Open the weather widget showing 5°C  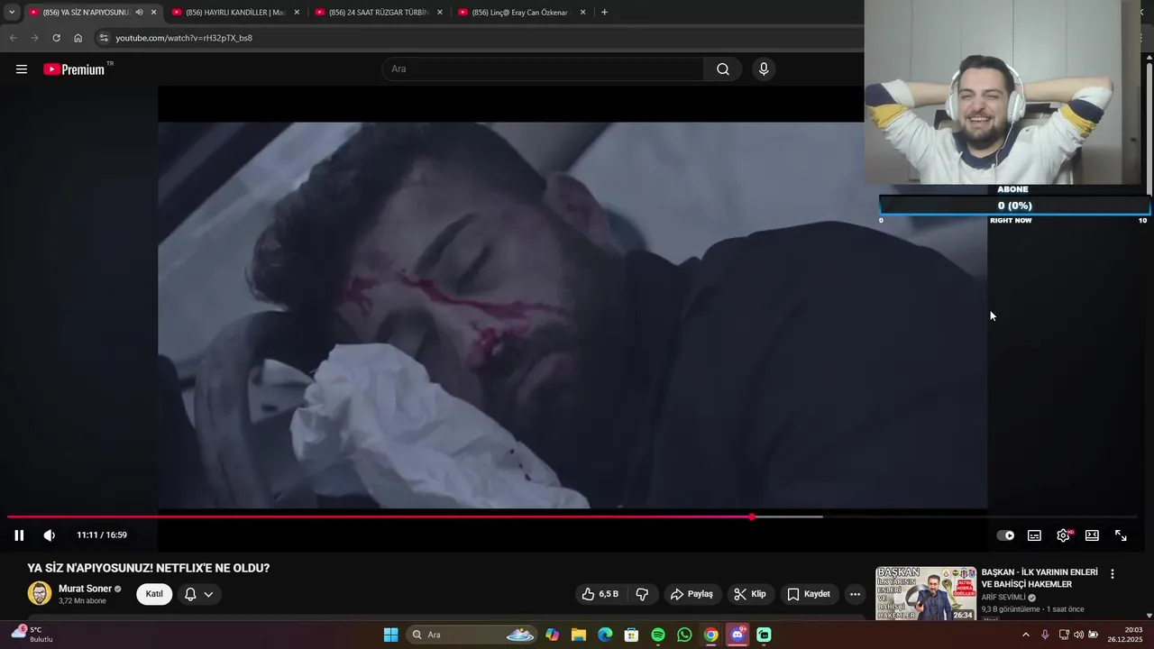pos(32,635)
